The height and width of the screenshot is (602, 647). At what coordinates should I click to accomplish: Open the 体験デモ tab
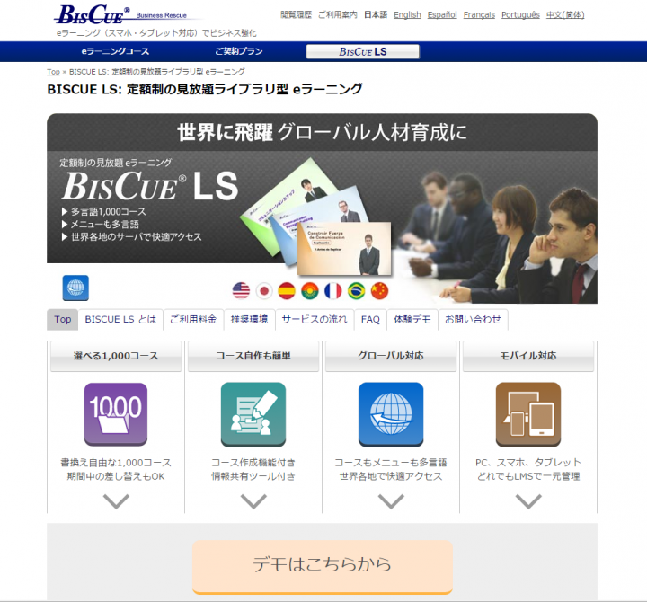(412, 319)
